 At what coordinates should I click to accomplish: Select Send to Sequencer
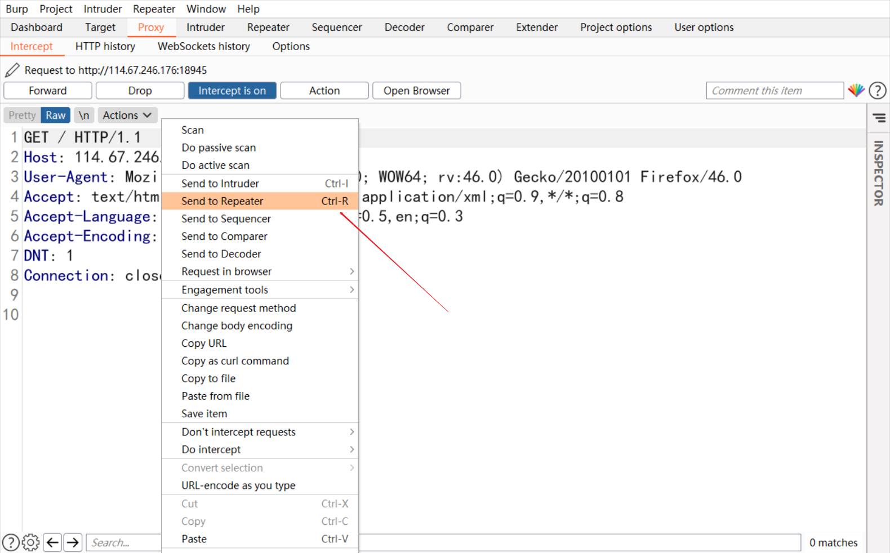260,218
